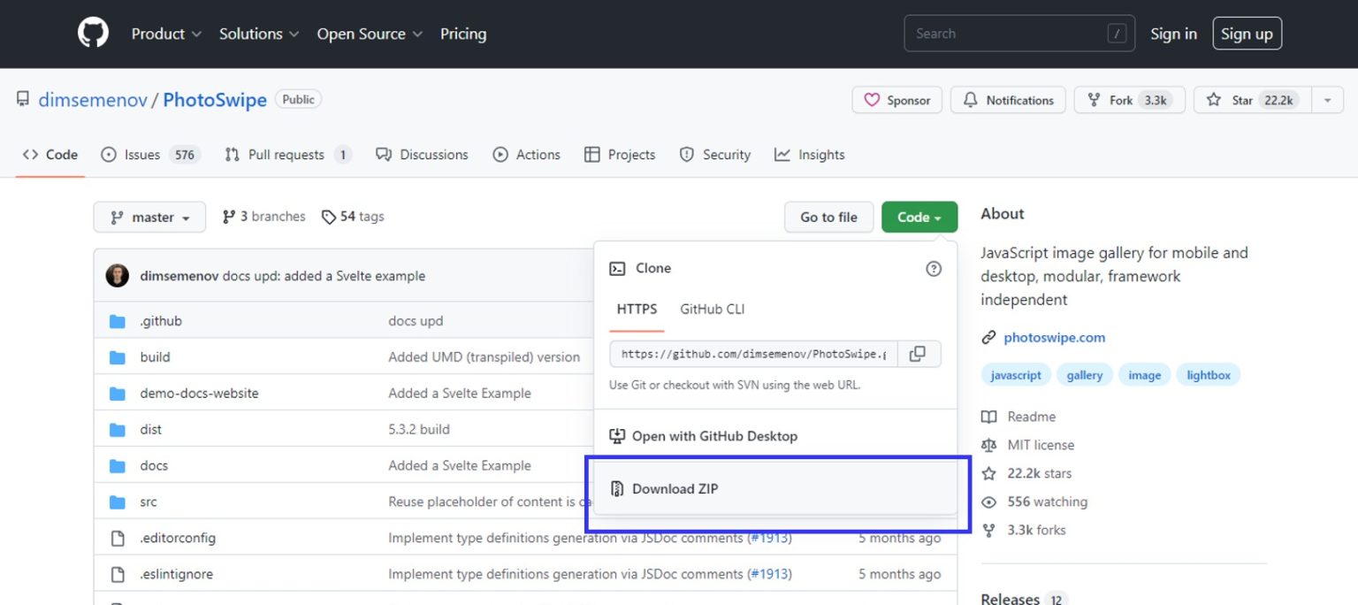Click the Notifications bell button
Image resolution: width=1358 pixels, height=605 pixels.
[x=1008, y=100]
